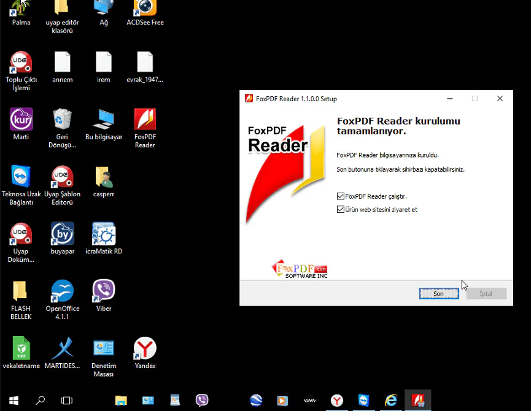Select the FoxPDF Reader desktop shortcut
Viewport: 531px width, 411px height.
pyautogui.click(x=145, y=128)
